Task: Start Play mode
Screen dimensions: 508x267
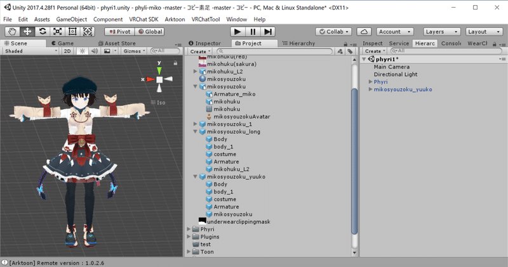Action: click(237, 31)
